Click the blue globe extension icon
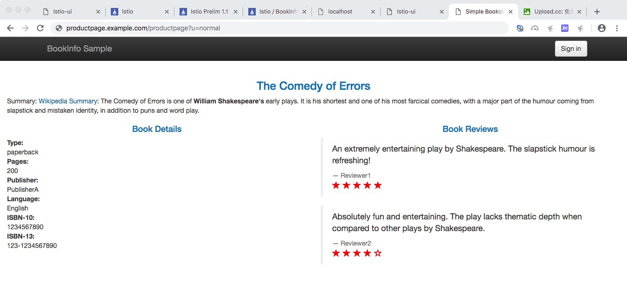Viewport: 627px width, 291px height. [520, 28]
